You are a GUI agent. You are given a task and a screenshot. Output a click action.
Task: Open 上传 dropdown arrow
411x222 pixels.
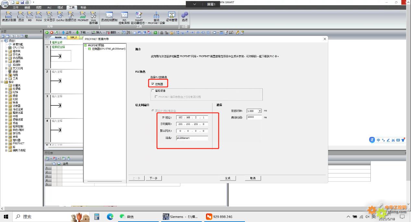[73, 32]
